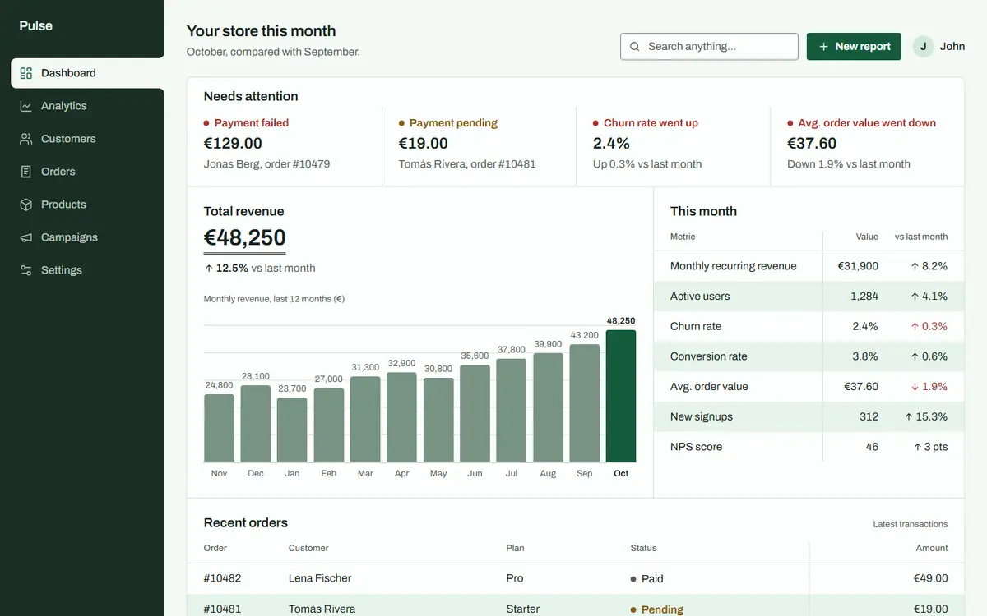
Task: Click the Mar bar labeled 31,300
Action: 365,420
